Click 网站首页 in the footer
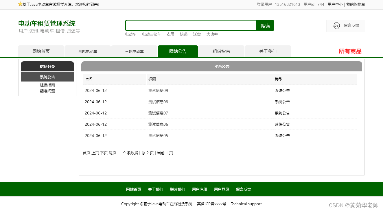 point(134,189)
